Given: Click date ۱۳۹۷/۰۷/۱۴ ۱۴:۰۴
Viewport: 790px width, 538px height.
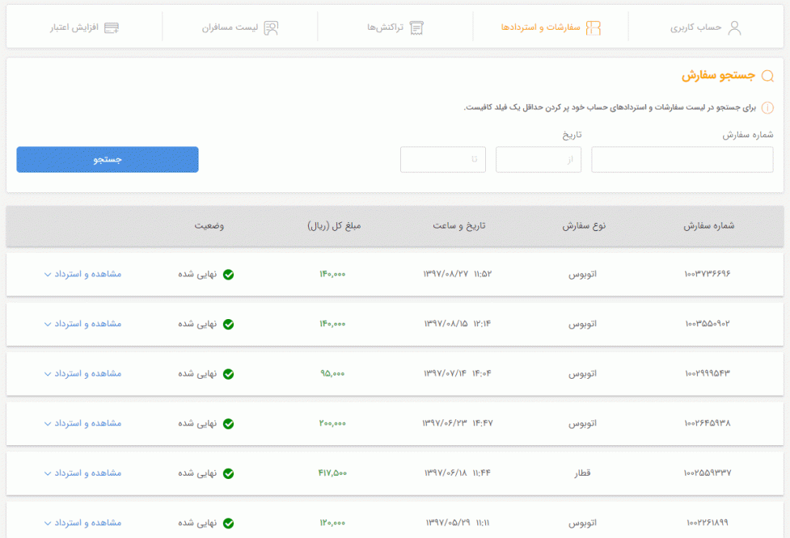Looking at the screenshot, I should tap(458, 374).
